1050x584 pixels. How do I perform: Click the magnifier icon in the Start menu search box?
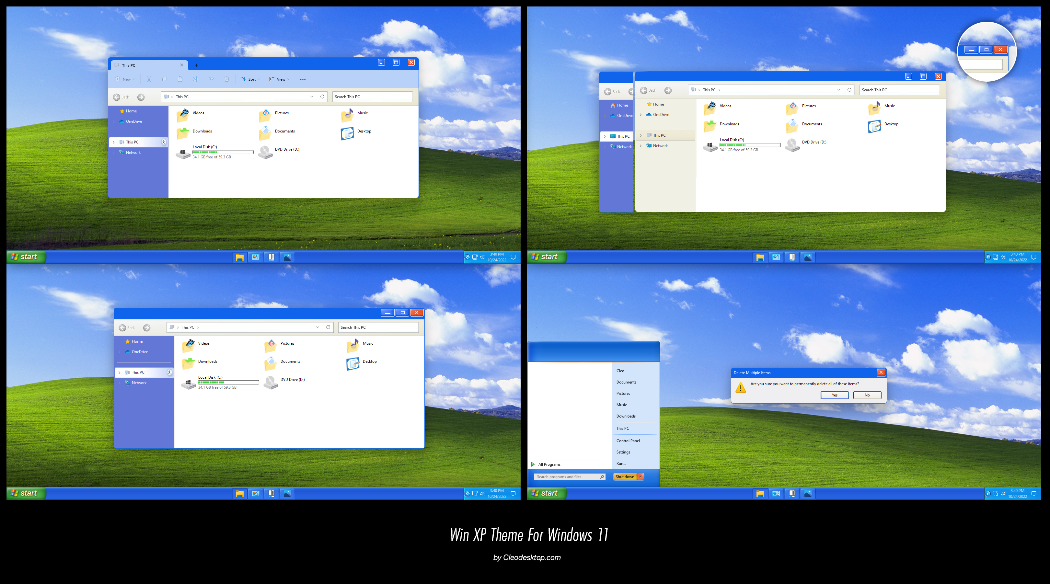pyautogui.click(x=602, y=477)
